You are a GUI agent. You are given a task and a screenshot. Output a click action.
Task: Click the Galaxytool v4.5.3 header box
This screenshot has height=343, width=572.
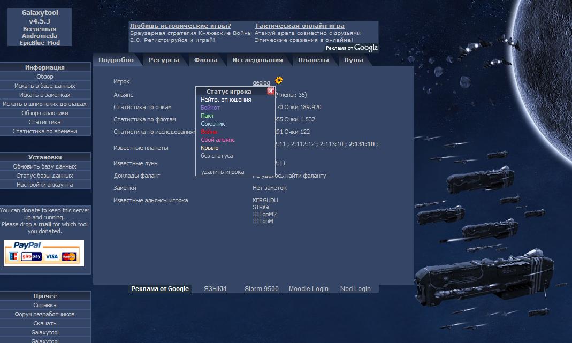tap(40, 27)
